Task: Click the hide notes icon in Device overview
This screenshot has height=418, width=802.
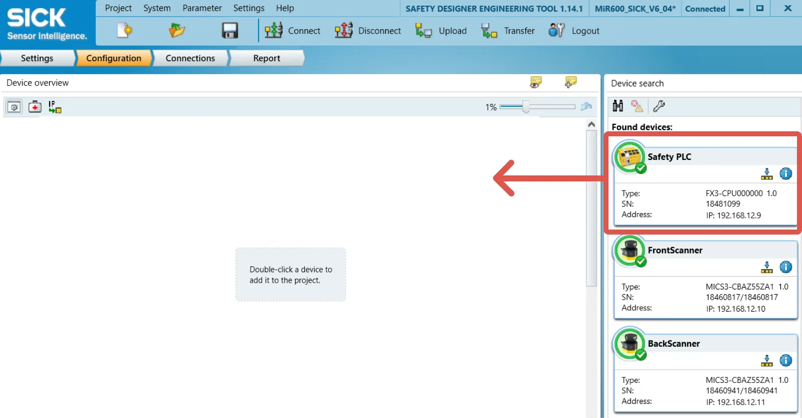Action: click(536, 82)
